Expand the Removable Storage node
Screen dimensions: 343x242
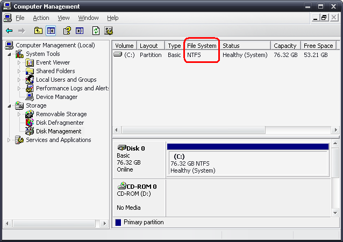click(19, 114)
